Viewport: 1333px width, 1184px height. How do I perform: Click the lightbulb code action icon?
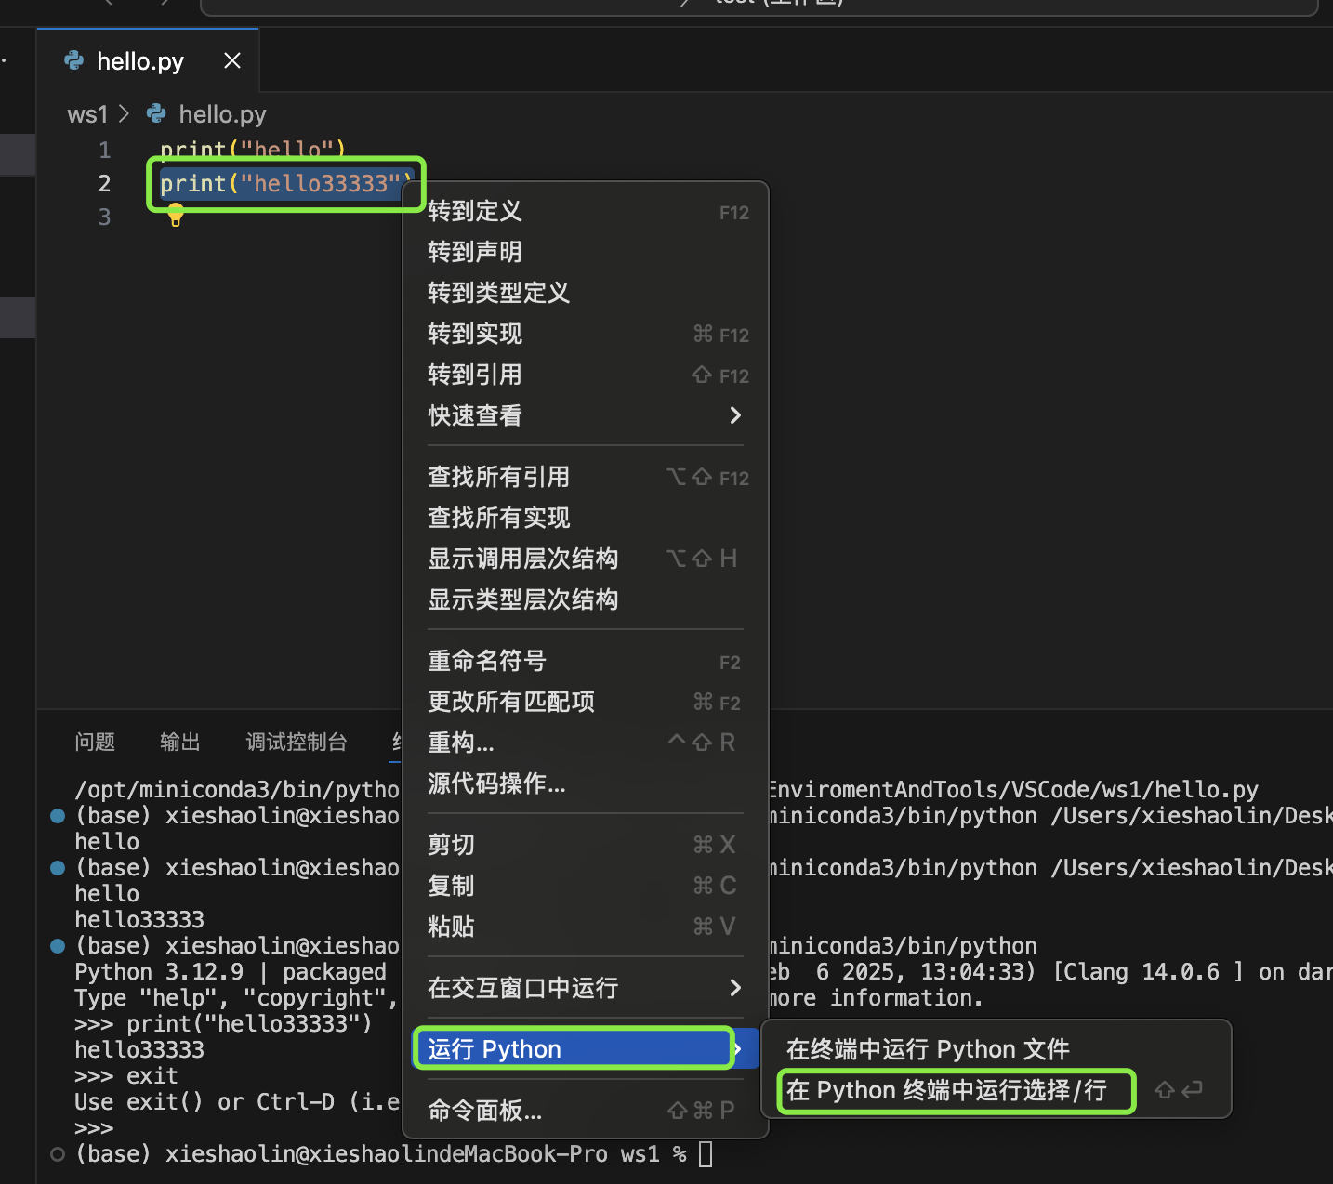click(x=176, y=217)
